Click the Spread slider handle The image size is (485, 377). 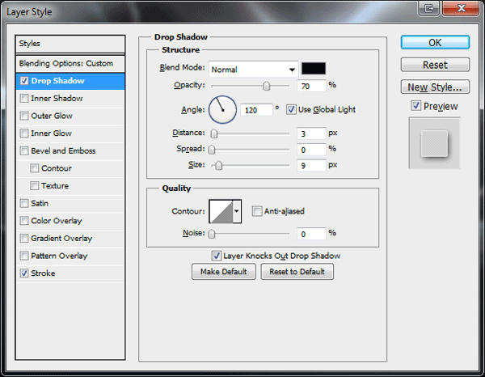coord(212,150)
